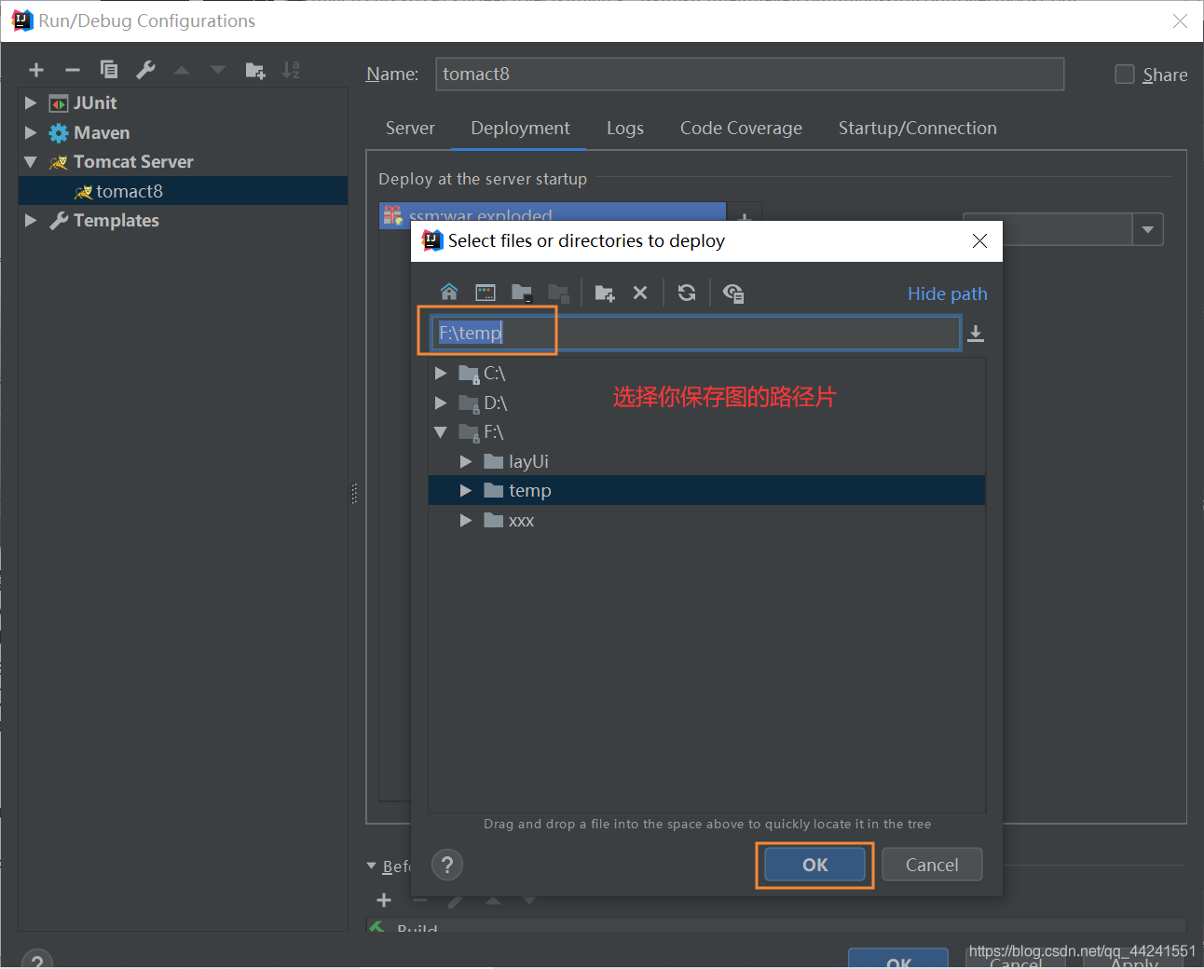Click OK in the file chooser
Screen dimensions: 1204x969
[814, 865]
